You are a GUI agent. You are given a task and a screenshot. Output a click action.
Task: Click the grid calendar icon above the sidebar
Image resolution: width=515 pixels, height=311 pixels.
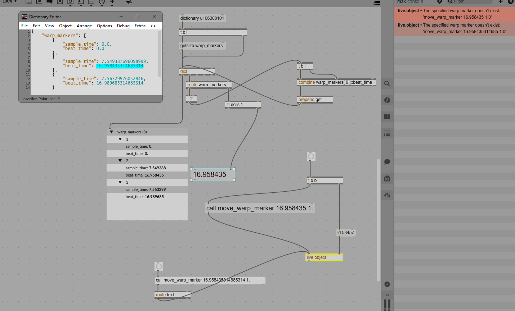pos(376,2)
